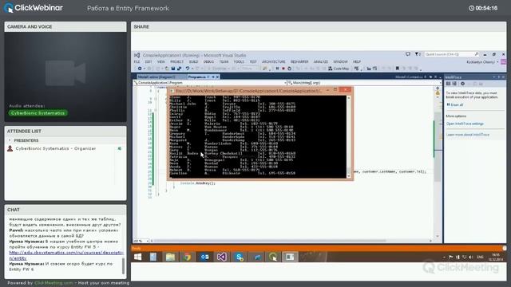511x287 pixels.
Task: Click second IntelliTrace panel view icon
Action: pos(454,84)
